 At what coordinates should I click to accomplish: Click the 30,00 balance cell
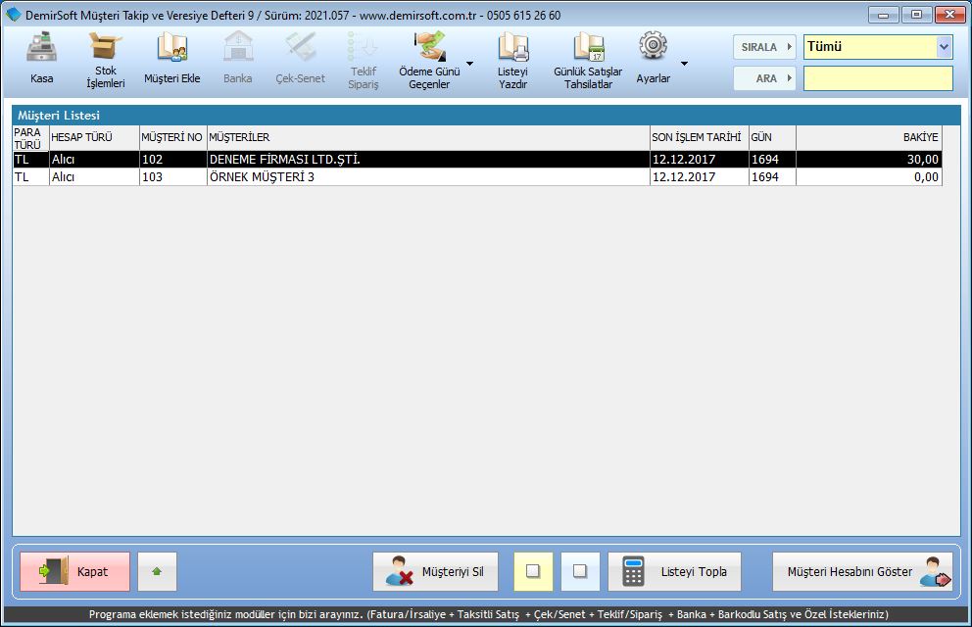point(868,160)
